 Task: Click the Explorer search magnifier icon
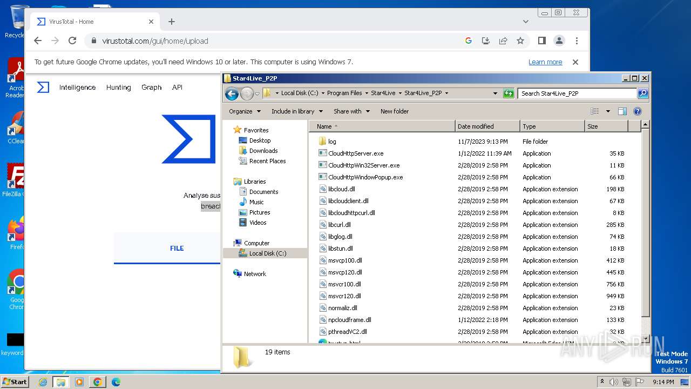point(642,93)
